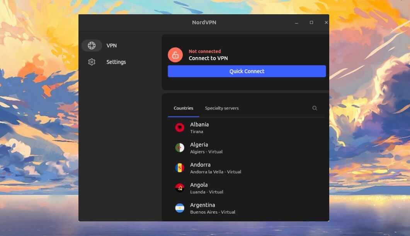Open the server search magnifier icon
Screen dimensions: 410x236
point(315,108)
